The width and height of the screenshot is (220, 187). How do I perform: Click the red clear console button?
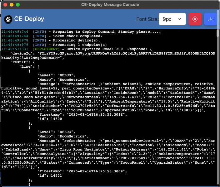[195, 19]
